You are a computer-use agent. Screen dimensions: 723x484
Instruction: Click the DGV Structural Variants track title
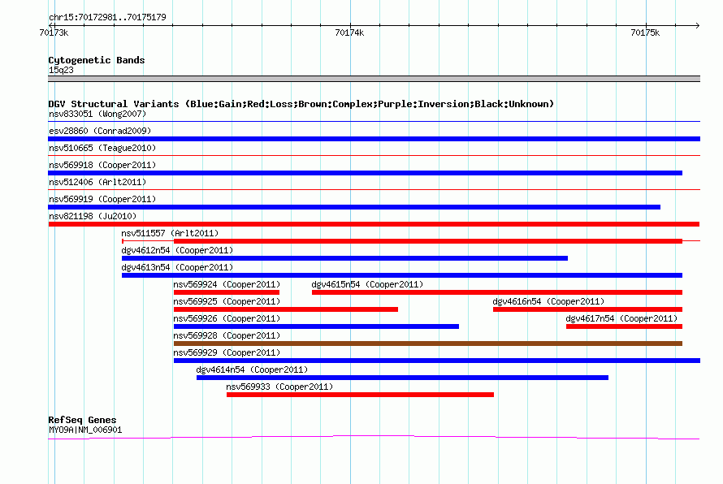[301, 104]
